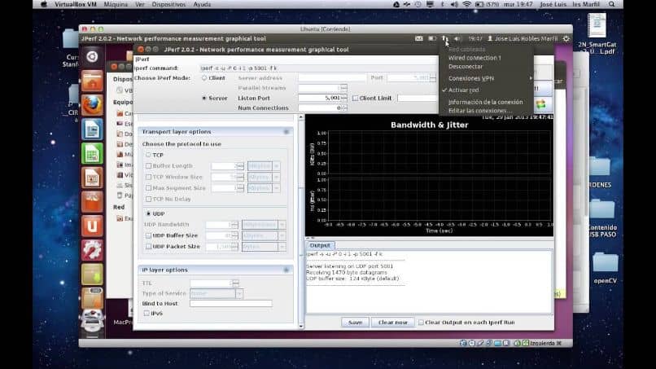Click the volume icon in Mac menu bar
Image resolution: width=656 pixels, height=369 pixels.
click(x=454, y=4)
